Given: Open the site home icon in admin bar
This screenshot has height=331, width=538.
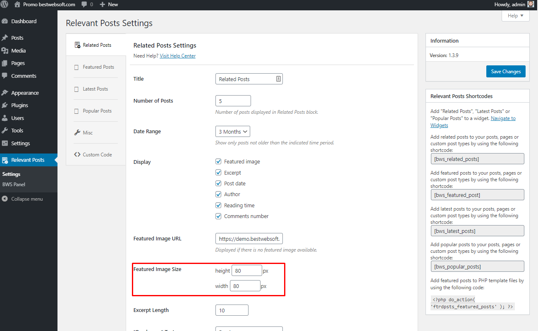Looking at the screenshot, I should pyautogui.click(x=17, y=5).
